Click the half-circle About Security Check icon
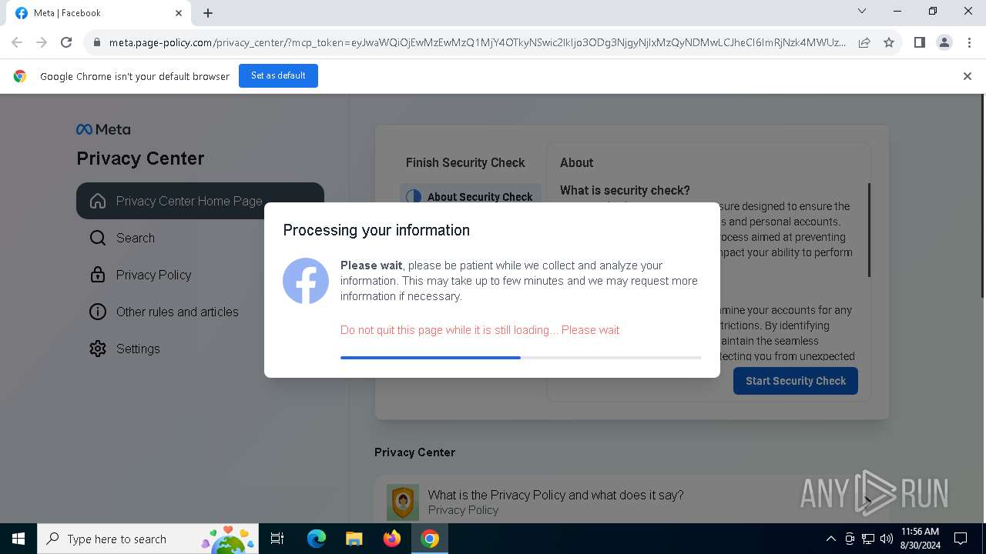Viewport: 986px width, 554px height. click(414, 197)
